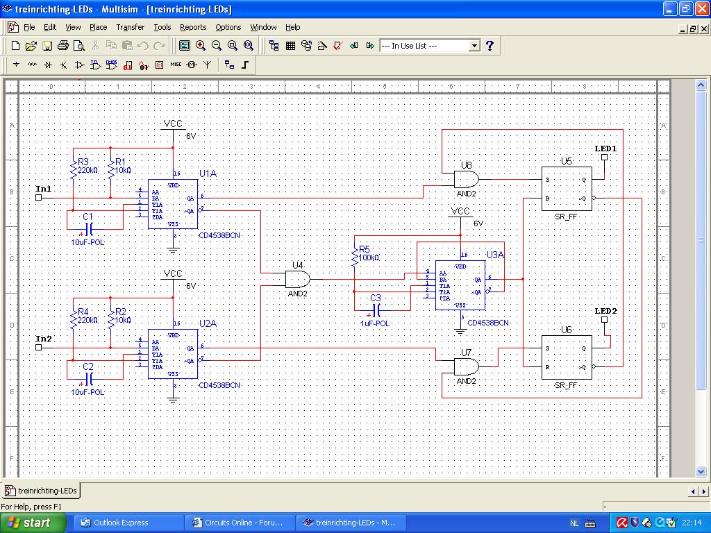
Task: Expand the In Use List dropdown
Action: (x=474, y=46)
